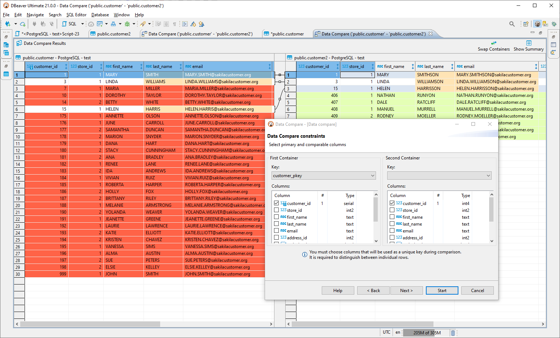Check first_name in First Container columns
The image size is (560, 338).
(277, 217)
